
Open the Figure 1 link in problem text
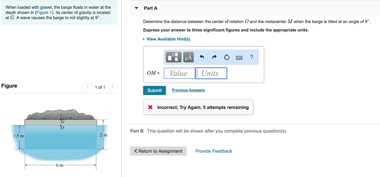pos(44,13)
